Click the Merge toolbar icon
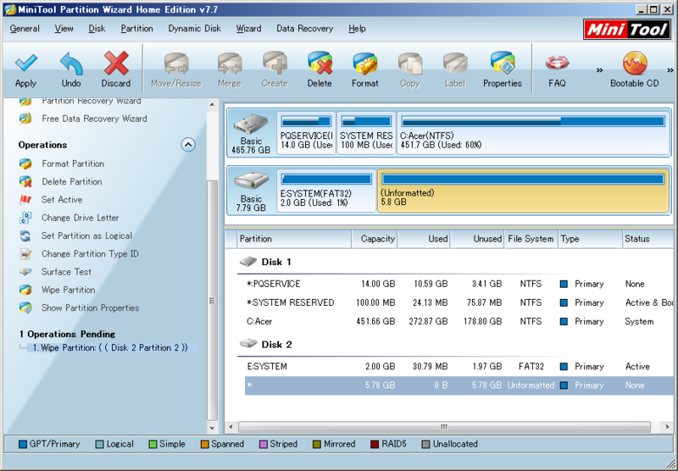Screen dimensions: 678x471 pyautogui.click(x=230, y=69)
